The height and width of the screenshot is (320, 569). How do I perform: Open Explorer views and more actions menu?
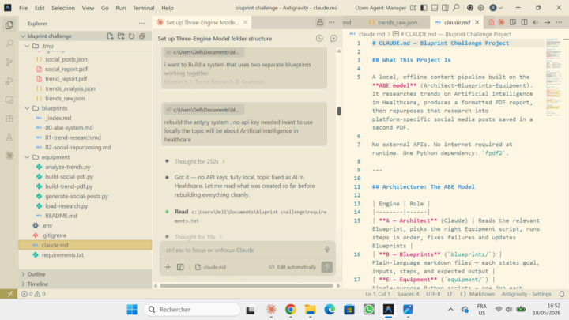(141, 23)
